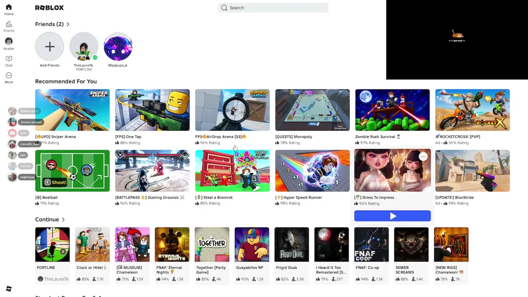Click the "TheLaura76" name under the FORTLINE card

(57, 279)
